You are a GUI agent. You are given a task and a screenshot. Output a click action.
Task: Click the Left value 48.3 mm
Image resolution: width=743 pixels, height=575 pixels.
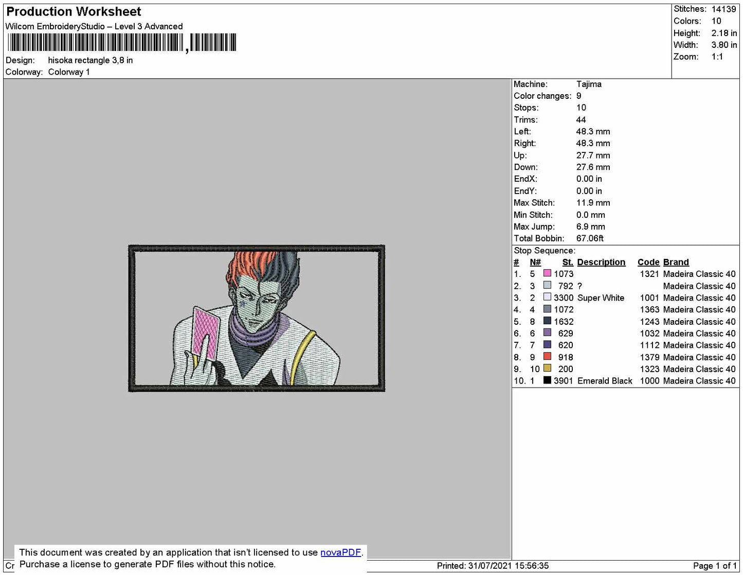(x=593, y=131)
